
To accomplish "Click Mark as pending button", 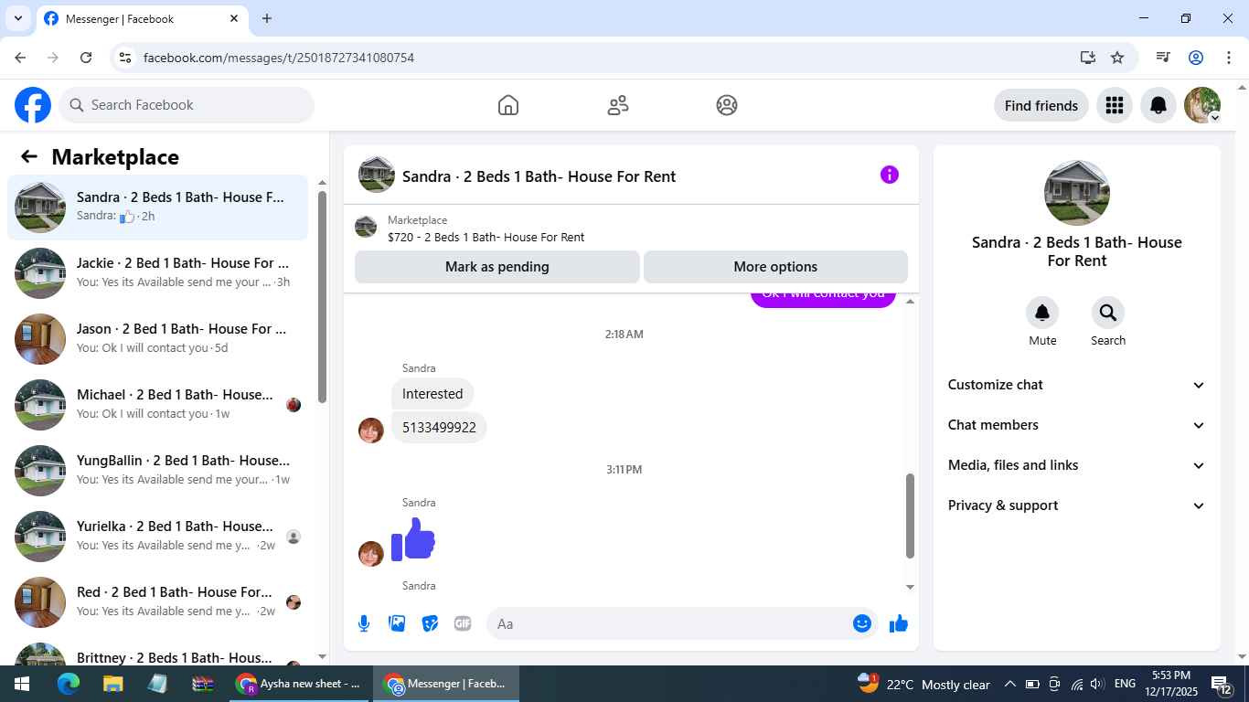I will click(x=497, y=267).
